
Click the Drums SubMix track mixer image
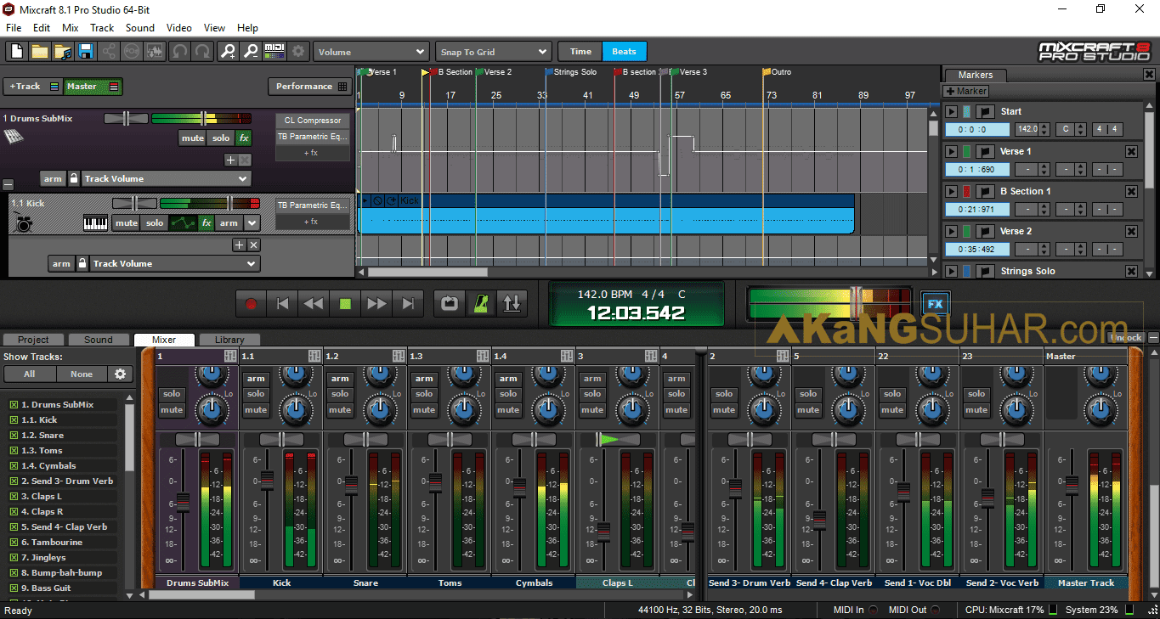(x=13, y=137)
